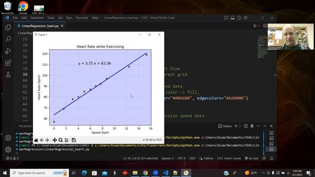Open Customize Layout icon
Image resolution: width=315 pixels, height=177 pixels.
[x=246, y=18]
